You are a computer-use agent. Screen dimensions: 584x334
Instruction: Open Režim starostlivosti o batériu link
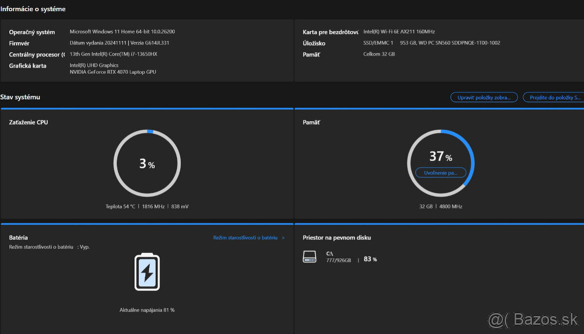(x=245, y=238)
